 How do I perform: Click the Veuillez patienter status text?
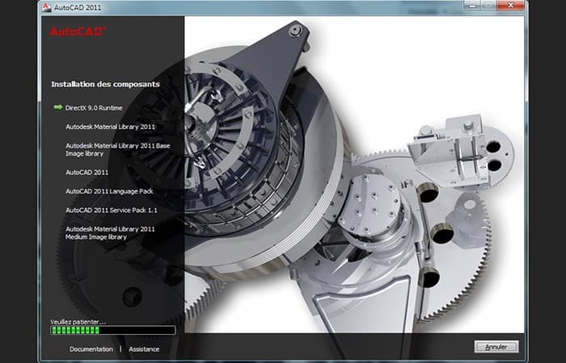[78, 322]
